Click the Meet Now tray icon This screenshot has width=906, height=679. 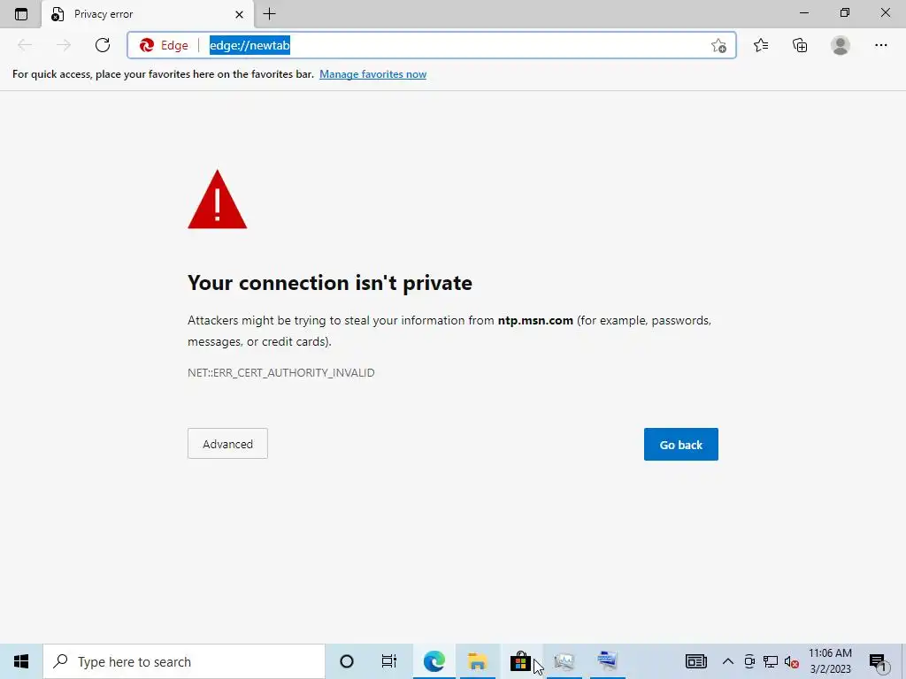[x=749, y=661]
